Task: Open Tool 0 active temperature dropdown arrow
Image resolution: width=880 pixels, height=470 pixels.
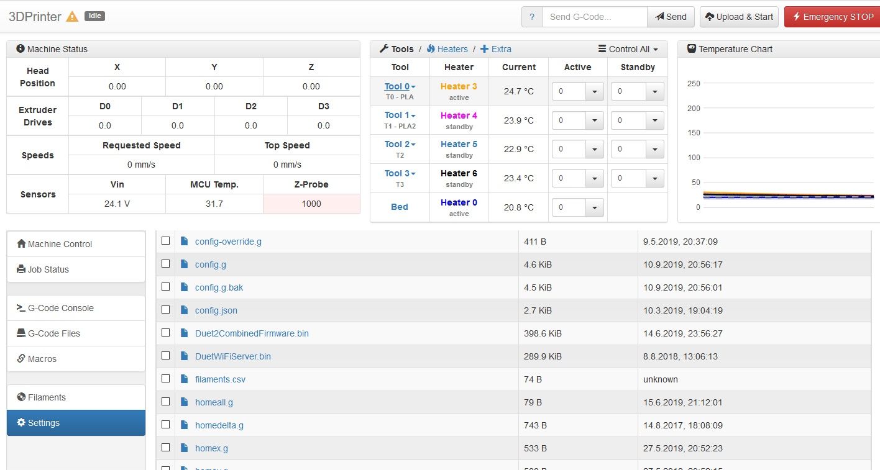Action: click(x=595, y=91)
